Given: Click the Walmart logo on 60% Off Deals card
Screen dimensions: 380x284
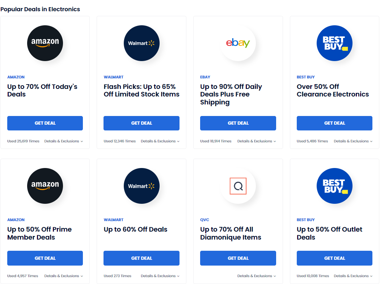Looking at the screenshot, I should coord(142,185).
